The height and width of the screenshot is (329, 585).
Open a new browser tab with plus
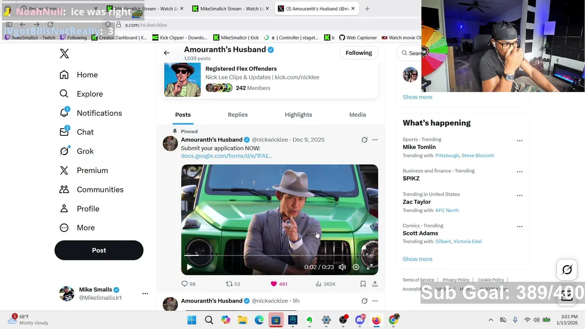(367, 9)
